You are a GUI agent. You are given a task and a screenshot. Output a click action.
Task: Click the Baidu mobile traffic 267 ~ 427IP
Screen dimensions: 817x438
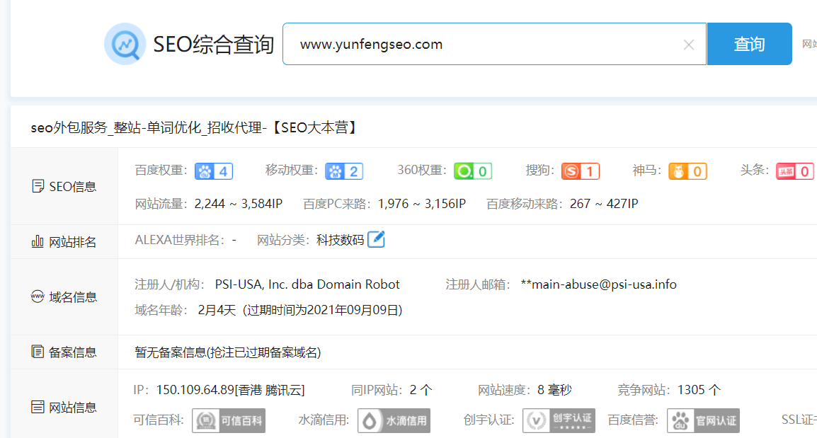[604, 204]
